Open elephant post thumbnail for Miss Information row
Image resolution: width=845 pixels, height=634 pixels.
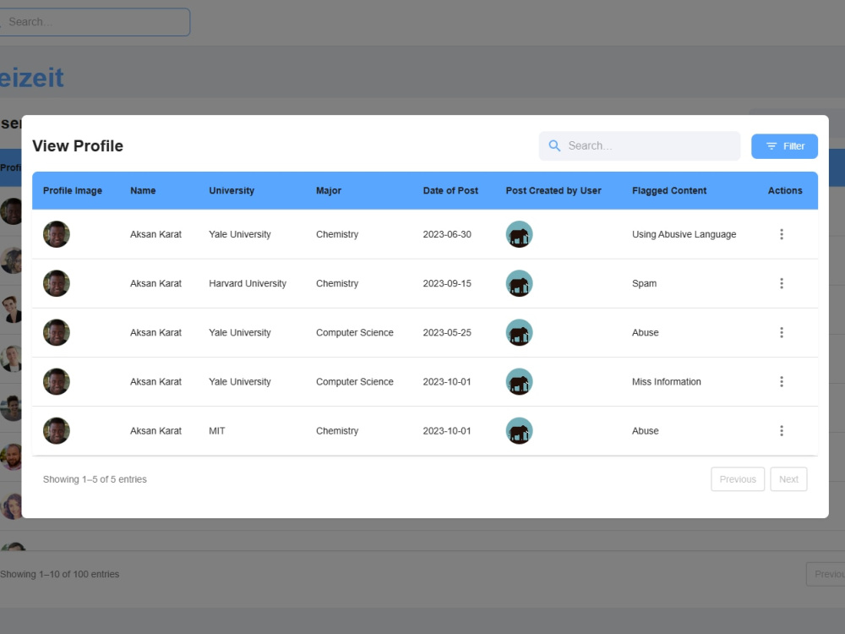tap(519, 382)
